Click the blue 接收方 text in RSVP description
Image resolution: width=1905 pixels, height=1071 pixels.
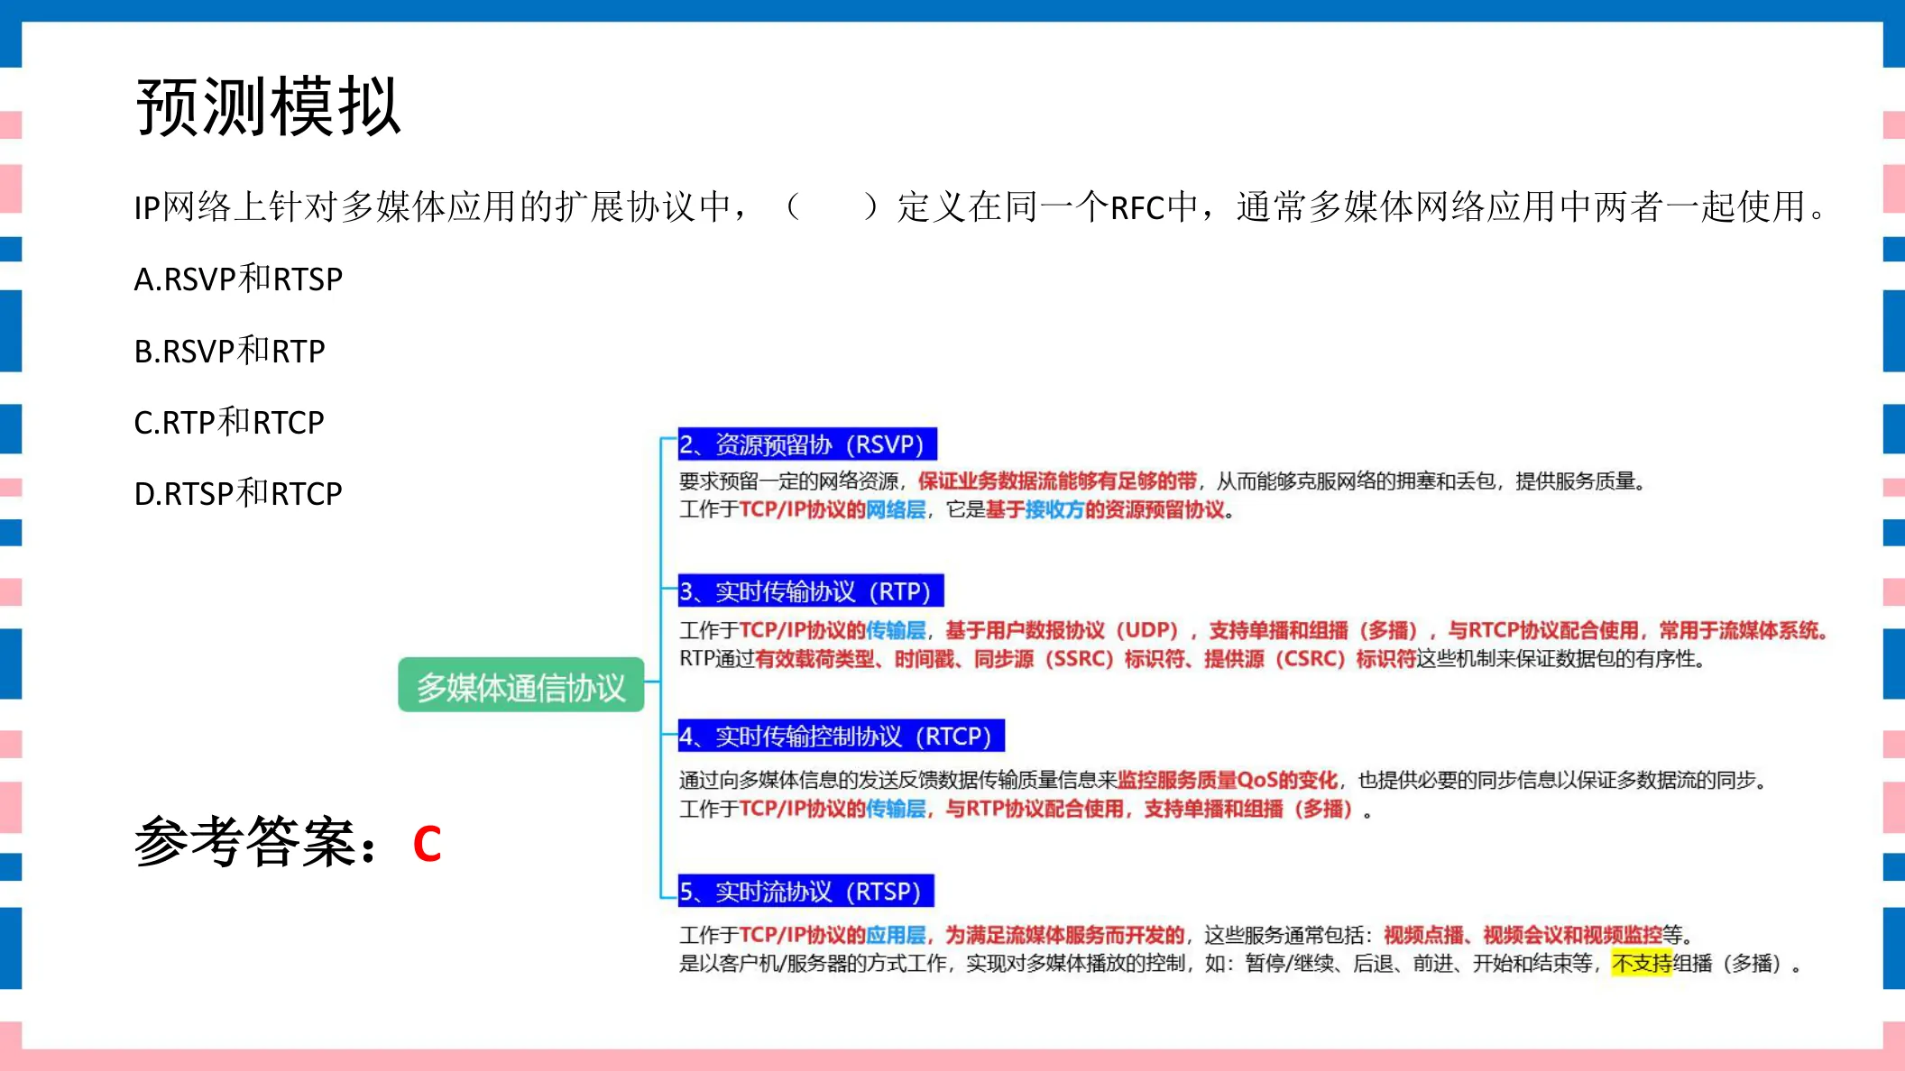(x=1054, y=509)
